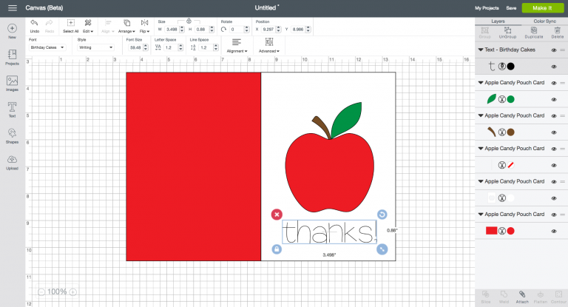568x307 pixels.
Task: Click the brown color swatch of stem layer
Action: [x=510, y=132]
